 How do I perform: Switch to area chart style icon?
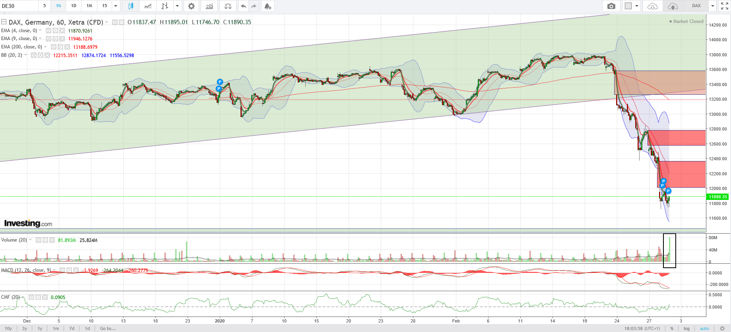tap(148, 6)
